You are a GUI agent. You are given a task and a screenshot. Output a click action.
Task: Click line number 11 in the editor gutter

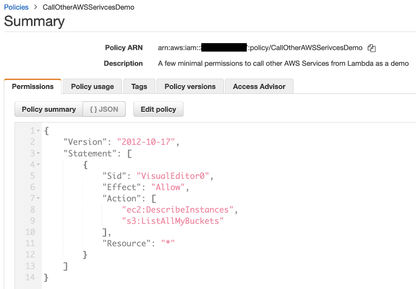click(30, 243)
